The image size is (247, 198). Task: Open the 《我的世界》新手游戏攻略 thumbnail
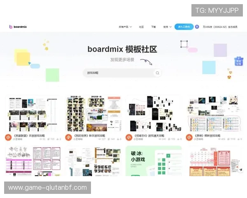93,113
